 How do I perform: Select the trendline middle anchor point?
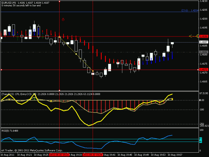[76, 54]
